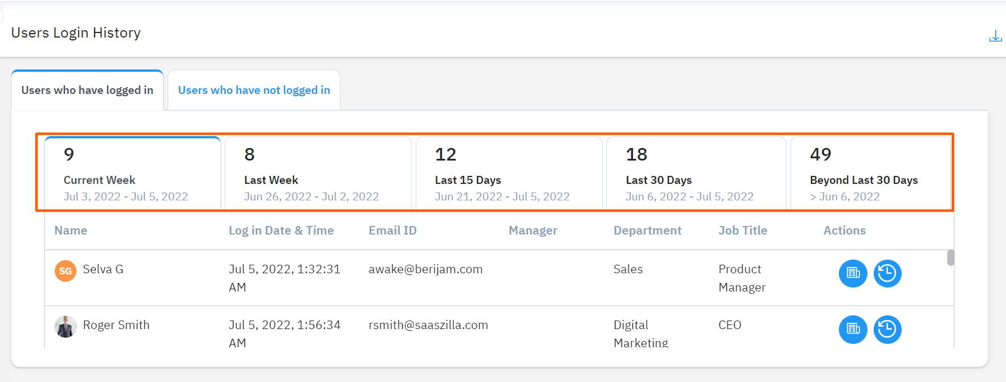The height and width of the screenshot is (382, 1006).
Task: View login history clock for Roger Smith
Action: click(x=887, y=329)
